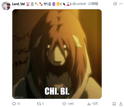Screen dimensions: 124x107
Task: Open the 22時間 timestamp link
Action: click(x=93, y=4)
